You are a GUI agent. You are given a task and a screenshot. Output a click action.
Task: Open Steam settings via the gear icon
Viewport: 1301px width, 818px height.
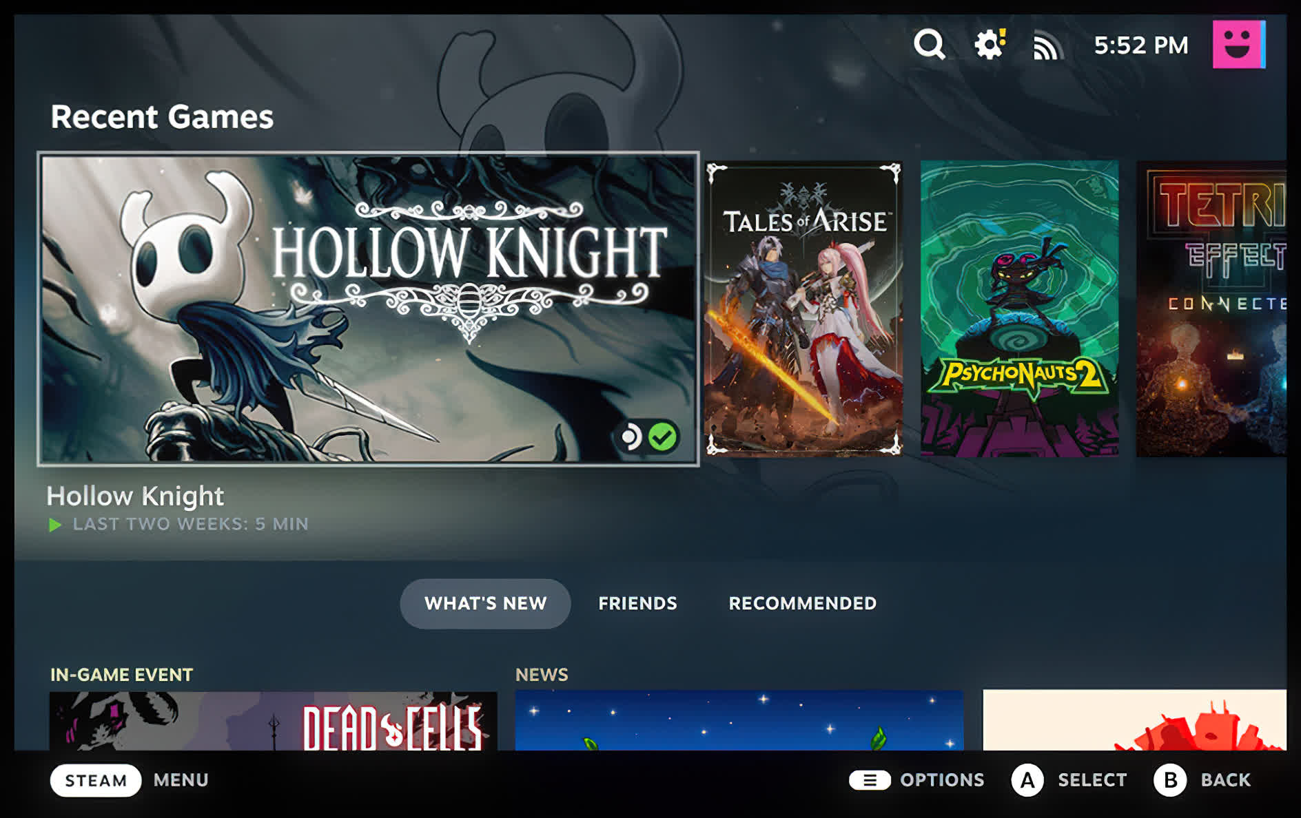tap(988, 44)
